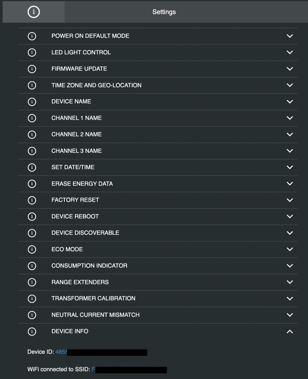
Task: Click info icon beside Device Info
Action: [x=32, y=331]
